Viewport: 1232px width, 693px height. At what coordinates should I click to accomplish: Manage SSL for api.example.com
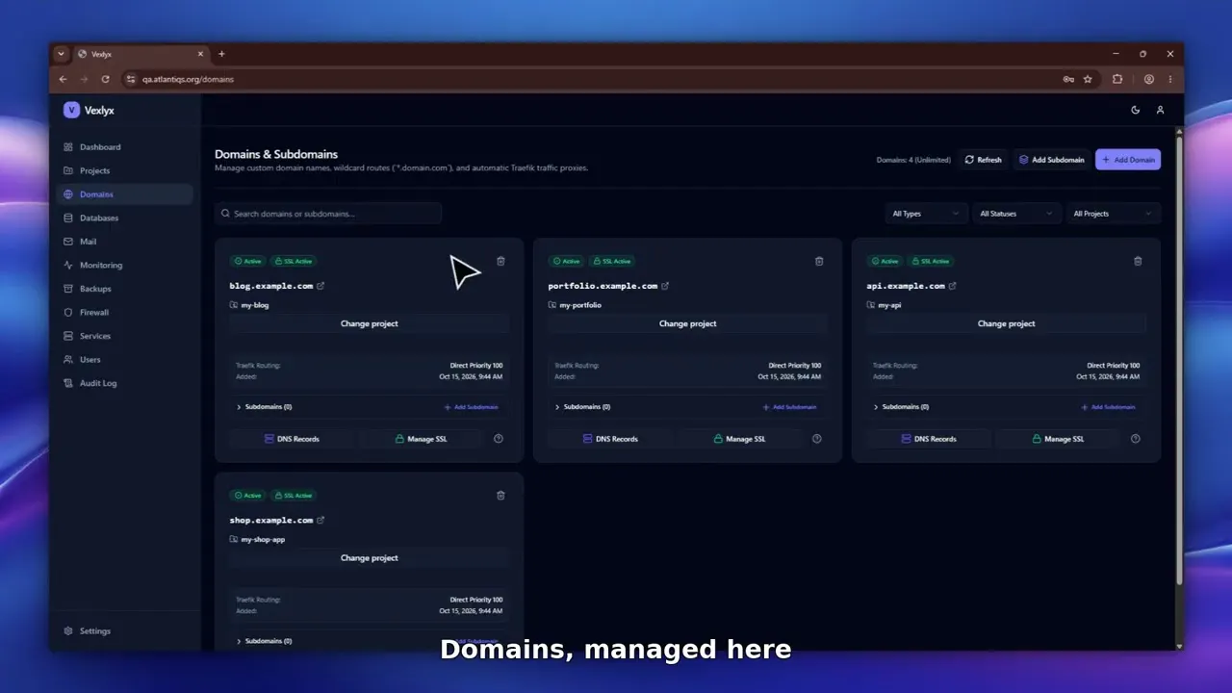pos(1058,439)
